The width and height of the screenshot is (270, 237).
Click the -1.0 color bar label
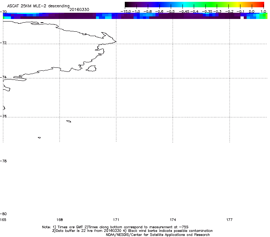coord(136,12)
